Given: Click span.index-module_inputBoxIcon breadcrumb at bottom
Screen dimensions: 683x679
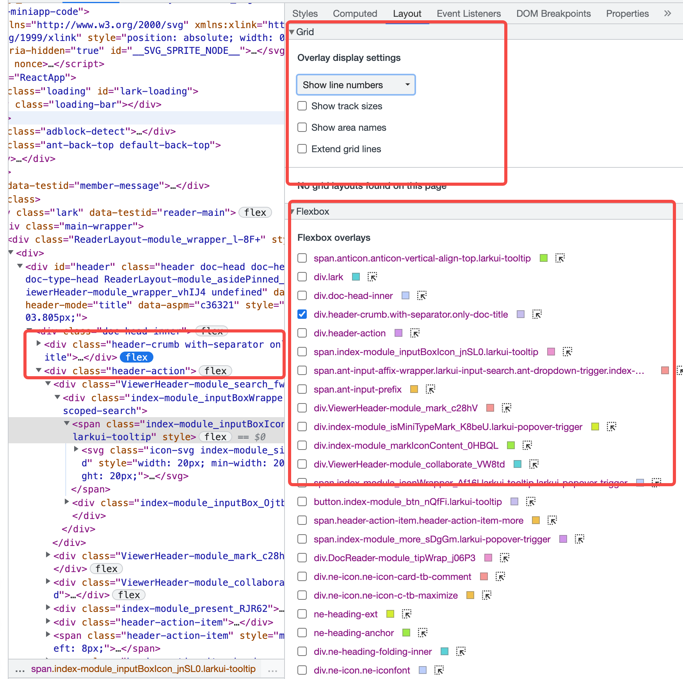Looking at the screenshot, I should pos(143,669).
